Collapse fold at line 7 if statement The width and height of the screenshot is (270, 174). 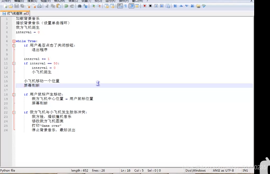pyautogui.click(x=14, y=46)
